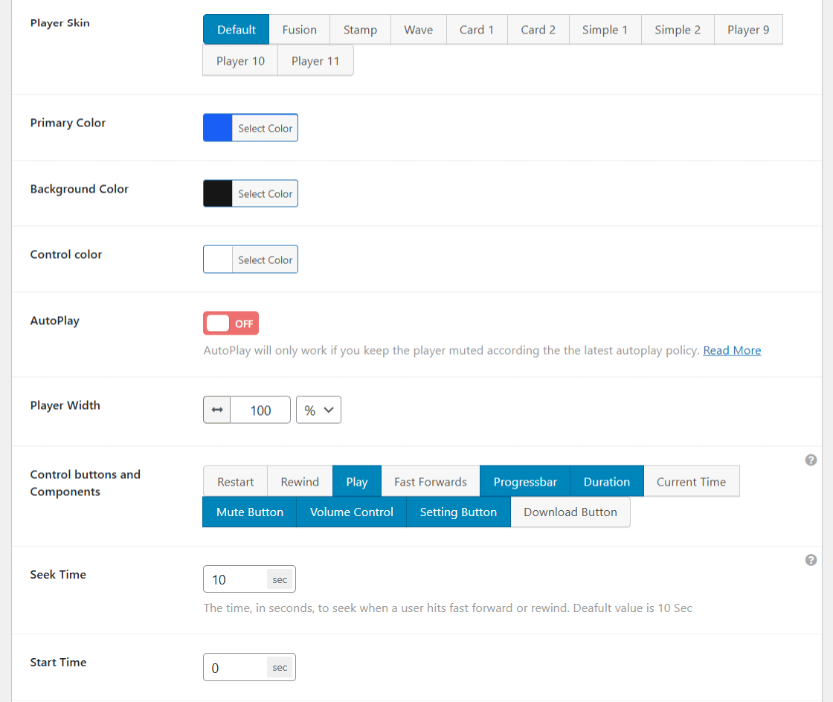Image resolution: width=833 pixels, height=702 pixels.
Task: Open the help icon next to Seek Time
Action: 811,560
